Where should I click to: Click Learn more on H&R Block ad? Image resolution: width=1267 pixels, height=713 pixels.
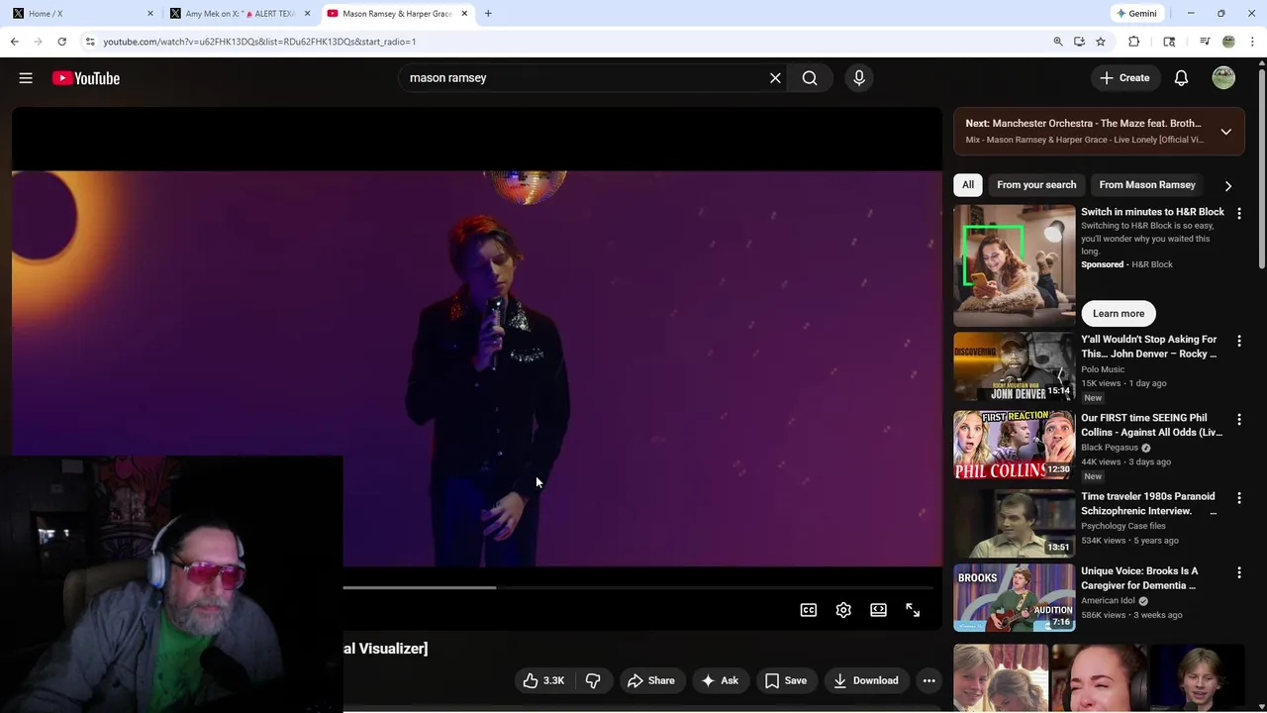[x=1119, y=313]
